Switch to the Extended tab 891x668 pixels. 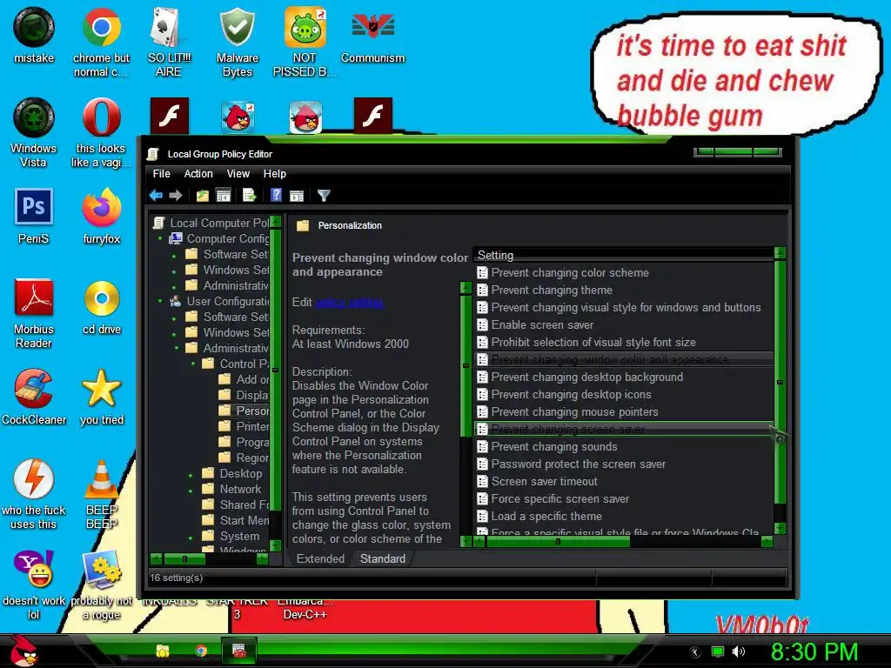click(x=320, y=559)
